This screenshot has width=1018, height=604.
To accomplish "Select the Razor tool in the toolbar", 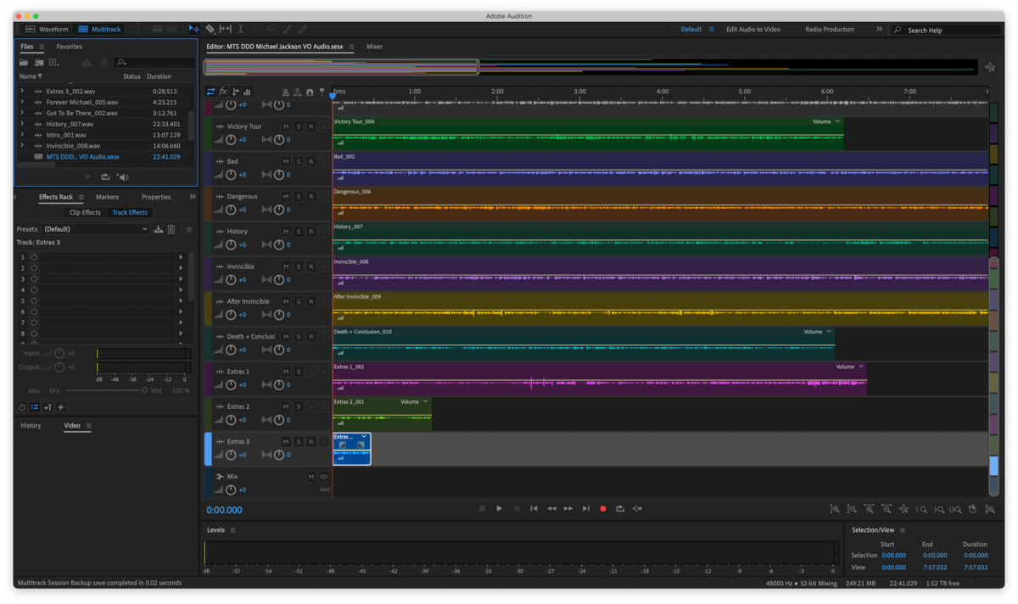I will [210, 29].
